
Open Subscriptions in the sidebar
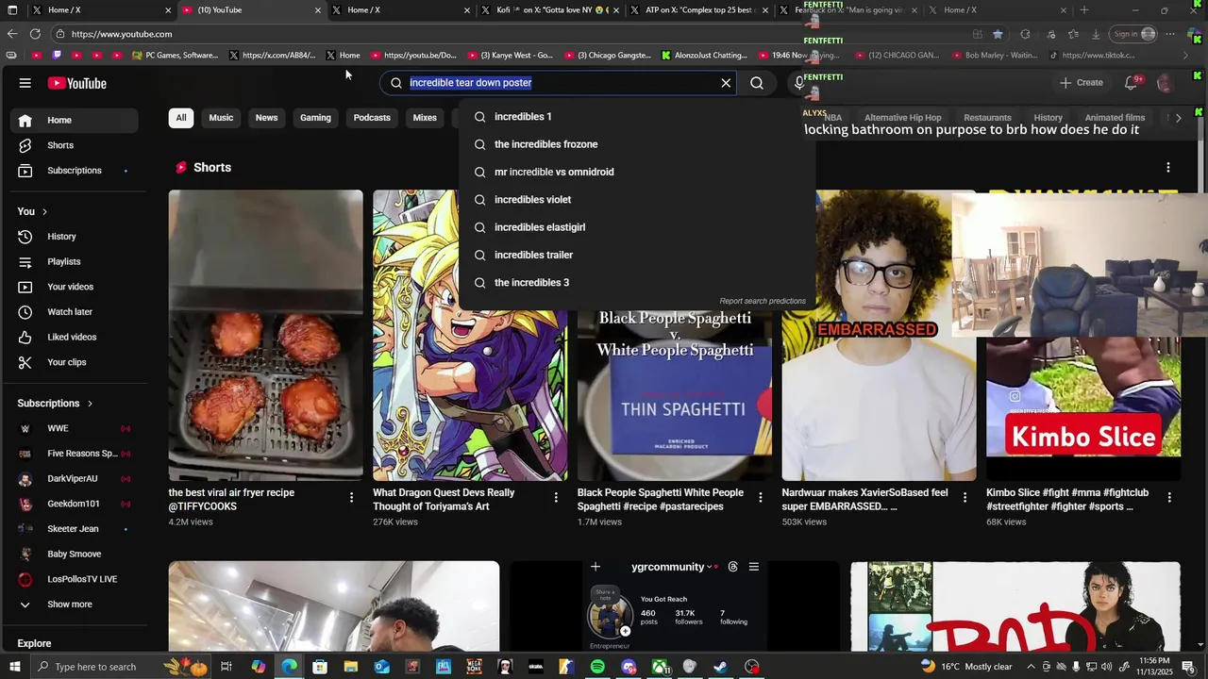point(73,171)
